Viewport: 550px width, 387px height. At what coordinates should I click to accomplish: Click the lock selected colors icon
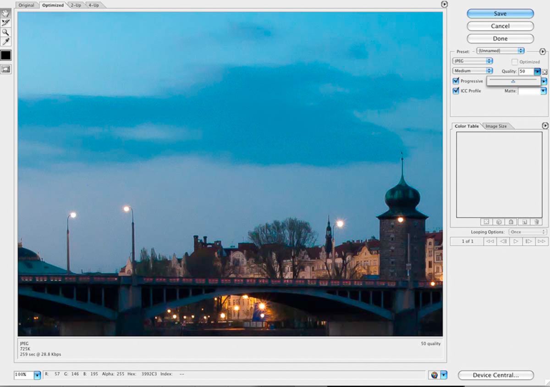click(511, 222)
